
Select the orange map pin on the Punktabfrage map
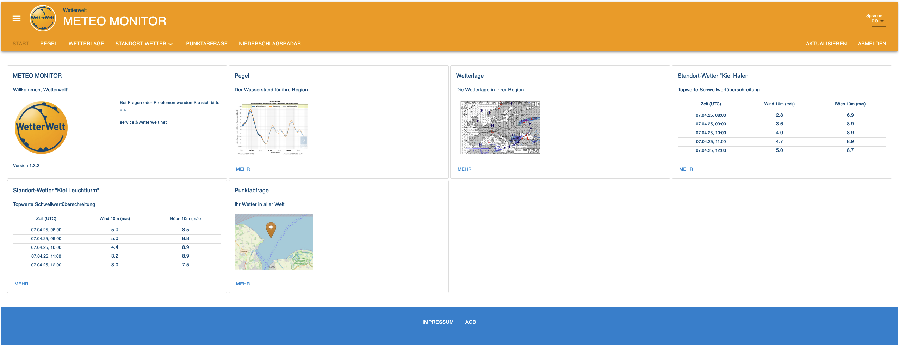pos(271,229)
